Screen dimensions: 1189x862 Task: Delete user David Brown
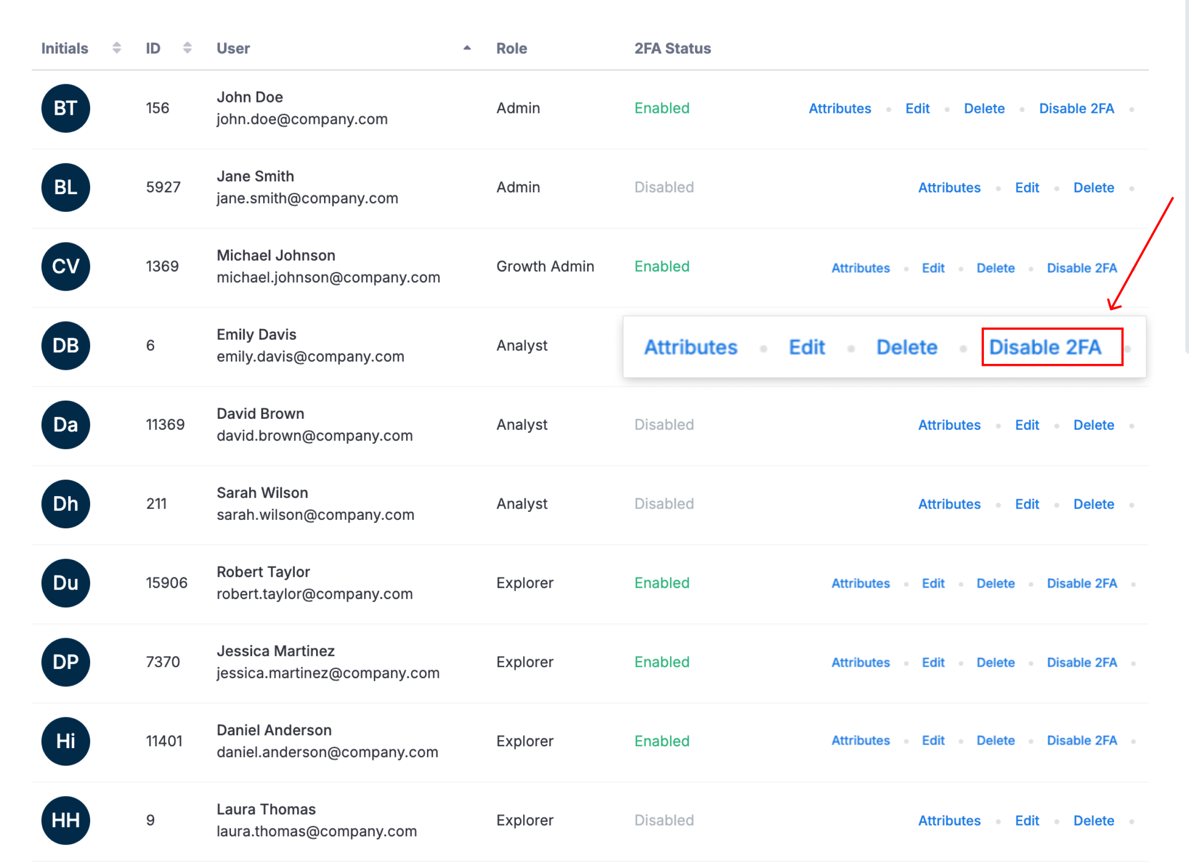[1094, 425]
